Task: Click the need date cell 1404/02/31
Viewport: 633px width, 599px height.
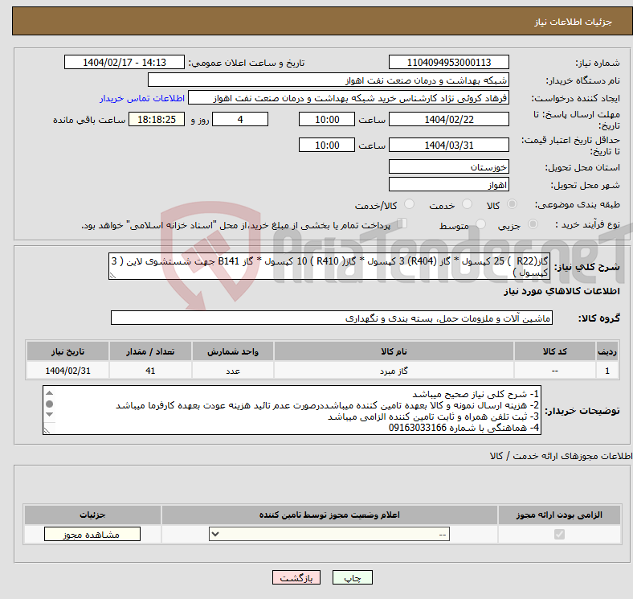Action: point(67,371)
